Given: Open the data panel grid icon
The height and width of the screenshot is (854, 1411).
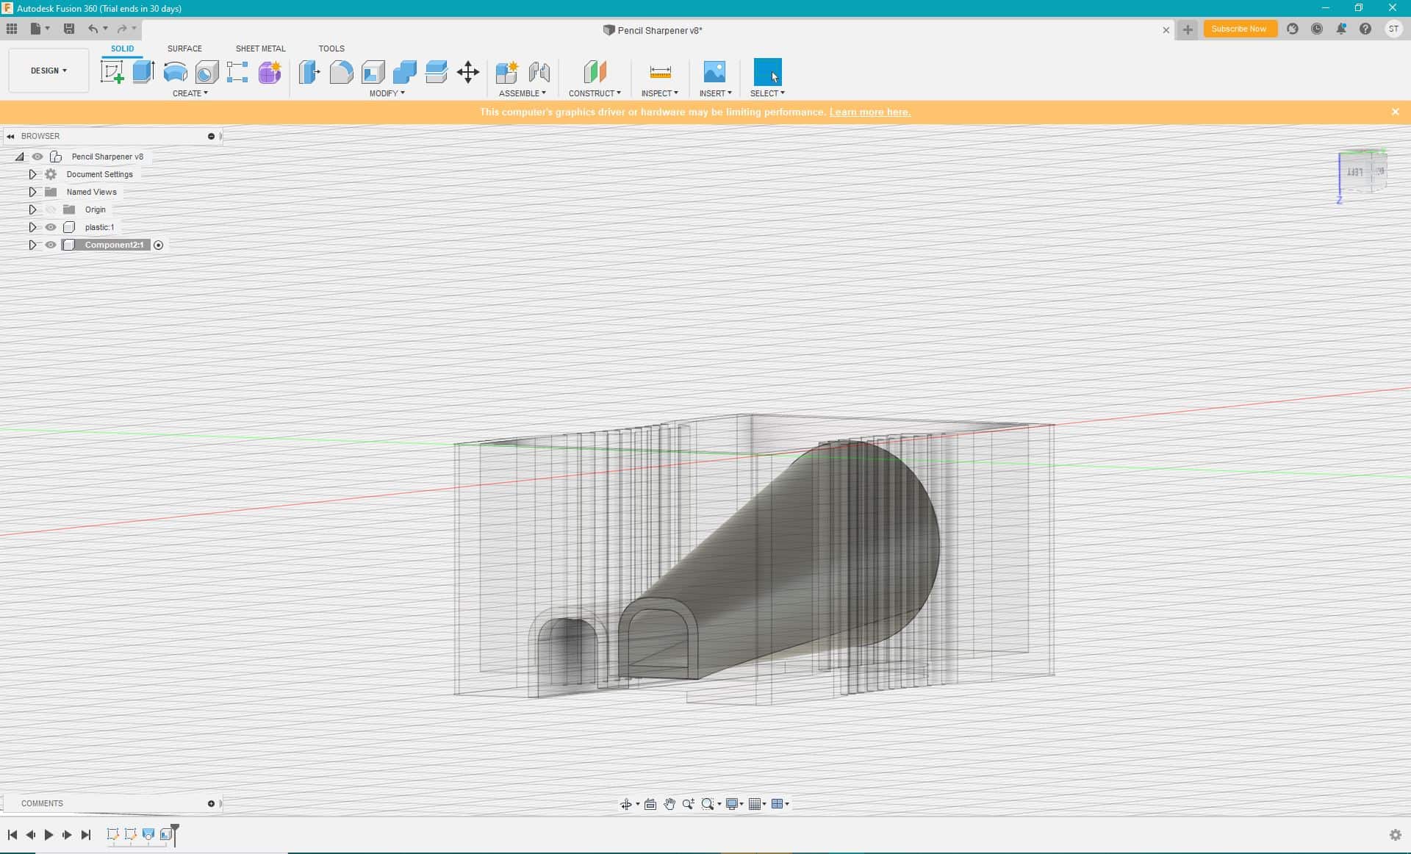Looking at the screenshot, I should point(12,29).
